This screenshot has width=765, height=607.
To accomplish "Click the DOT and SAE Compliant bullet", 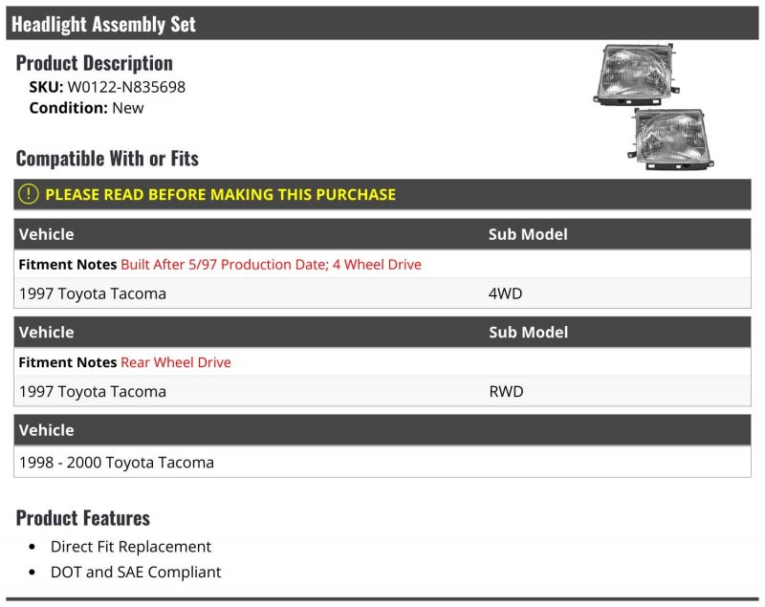I will (x=136, y=572).
